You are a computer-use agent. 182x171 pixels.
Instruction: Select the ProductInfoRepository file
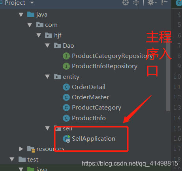[x=105, y=66]
